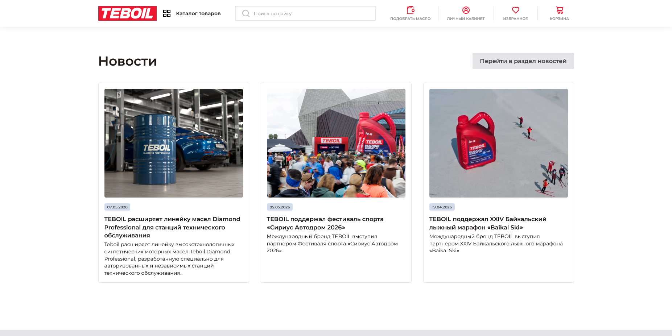
Task: Open the Корзина cart icon
Action: [x=560, y=10]
